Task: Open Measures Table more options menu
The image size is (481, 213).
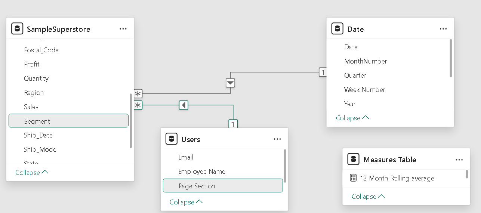Action: (459, 160)
